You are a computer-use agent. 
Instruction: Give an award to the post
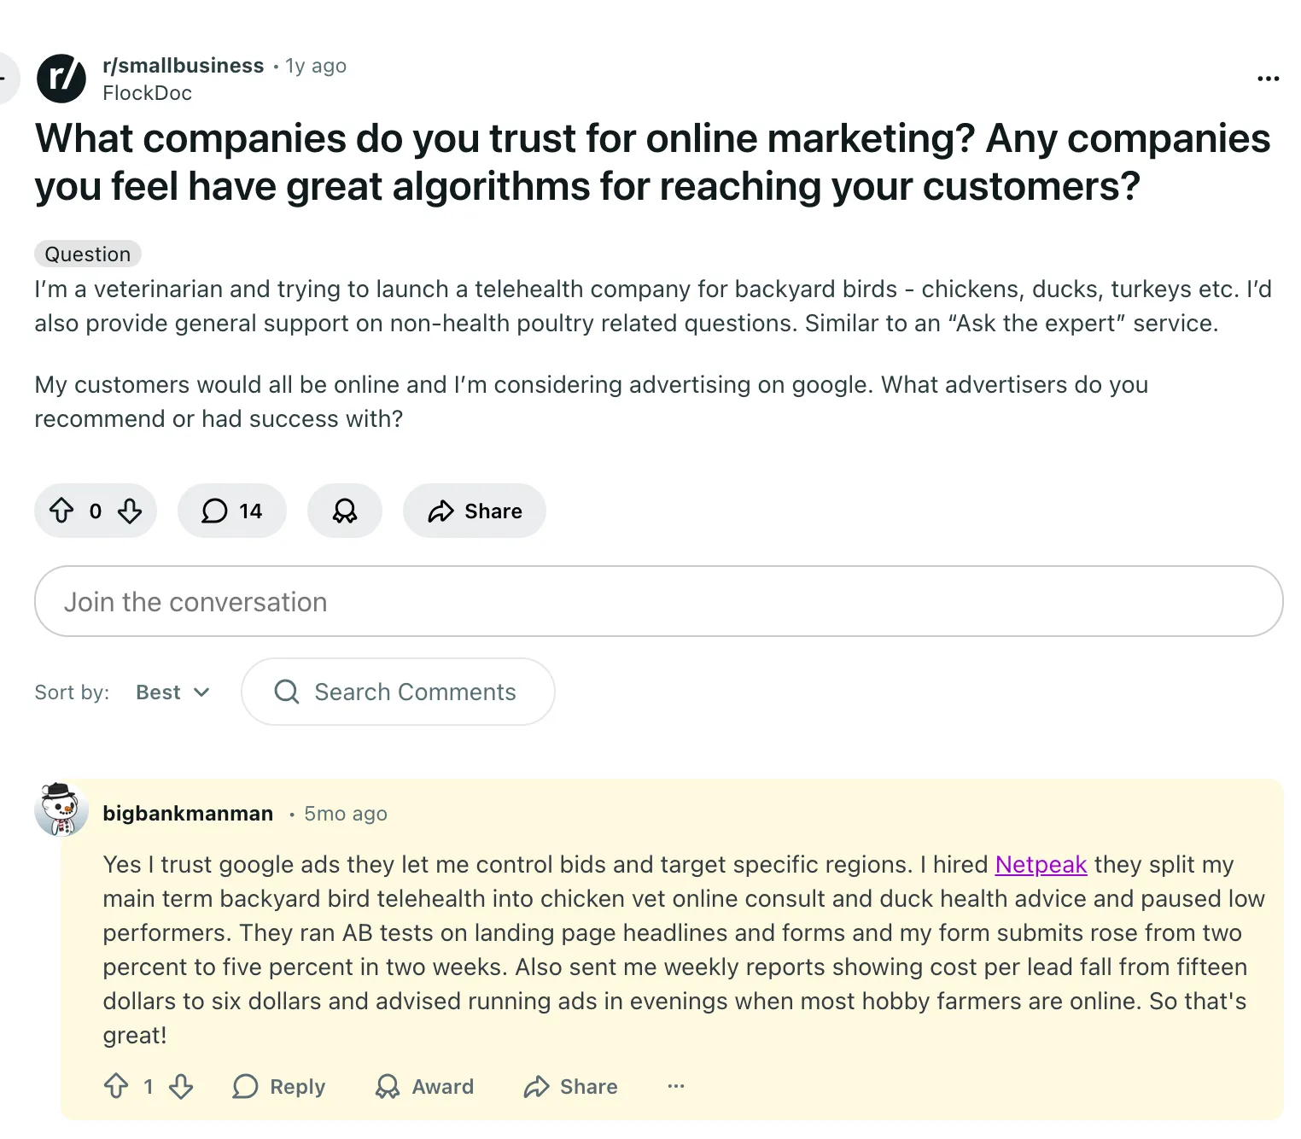pyautogui.click(x=344, y=511)
